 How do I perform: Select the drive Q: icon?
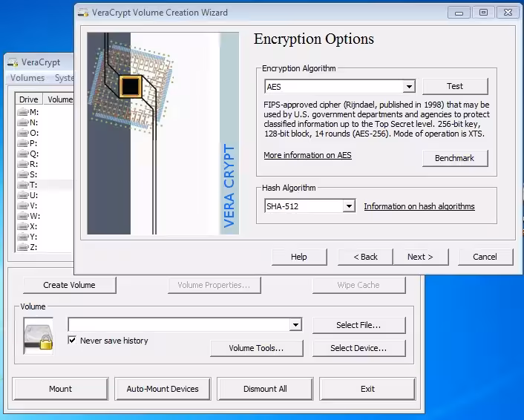point(23,153)
